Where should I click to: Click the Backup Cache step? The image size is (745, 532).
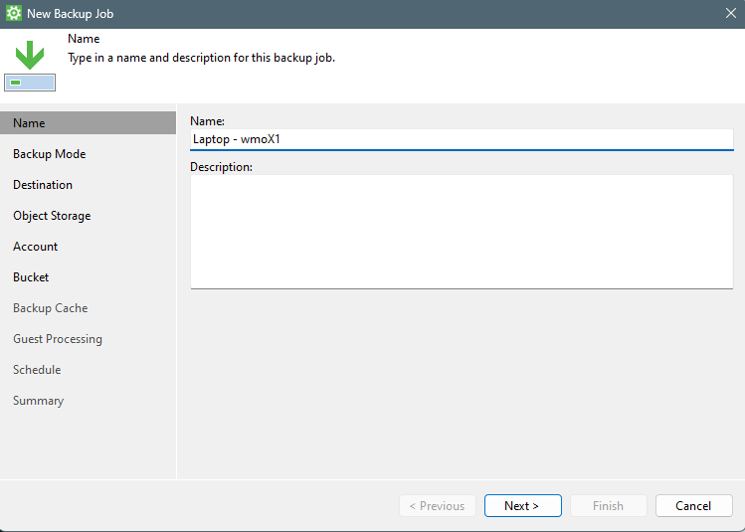(51, 308)
